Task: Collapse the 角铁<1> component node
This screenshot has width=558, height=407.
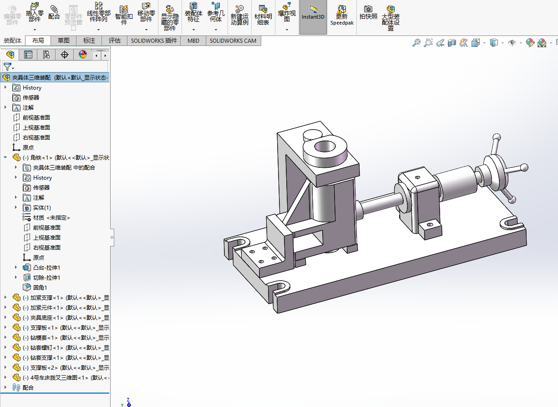Action: click(x=5, y=157)
